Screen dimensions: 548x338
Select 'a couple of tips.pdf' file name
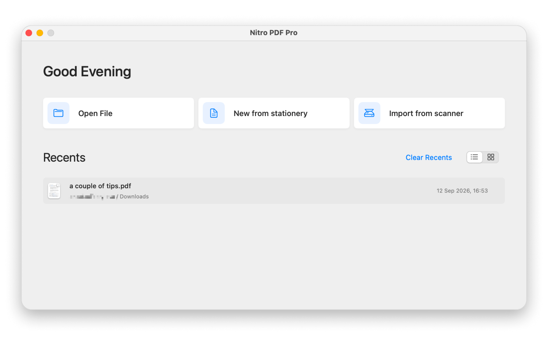click(x=100, y=186)
